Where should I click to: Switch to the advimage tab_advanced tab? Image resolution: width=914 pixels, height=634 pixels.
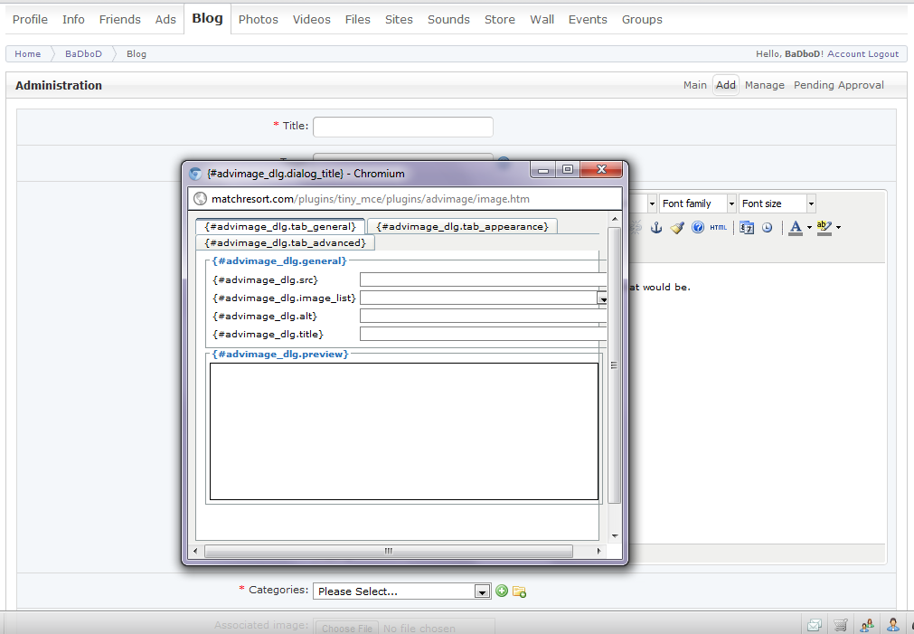click(x=285, y=242)
